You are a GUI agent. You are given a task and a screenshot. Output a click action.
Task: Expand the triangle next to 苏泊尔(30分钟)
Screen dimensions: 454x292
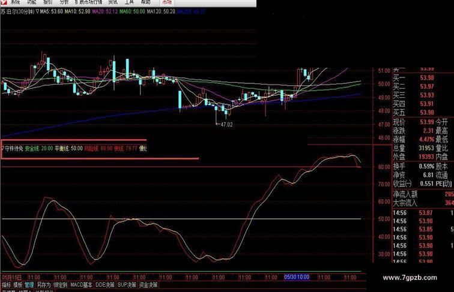tap(37, 11)
